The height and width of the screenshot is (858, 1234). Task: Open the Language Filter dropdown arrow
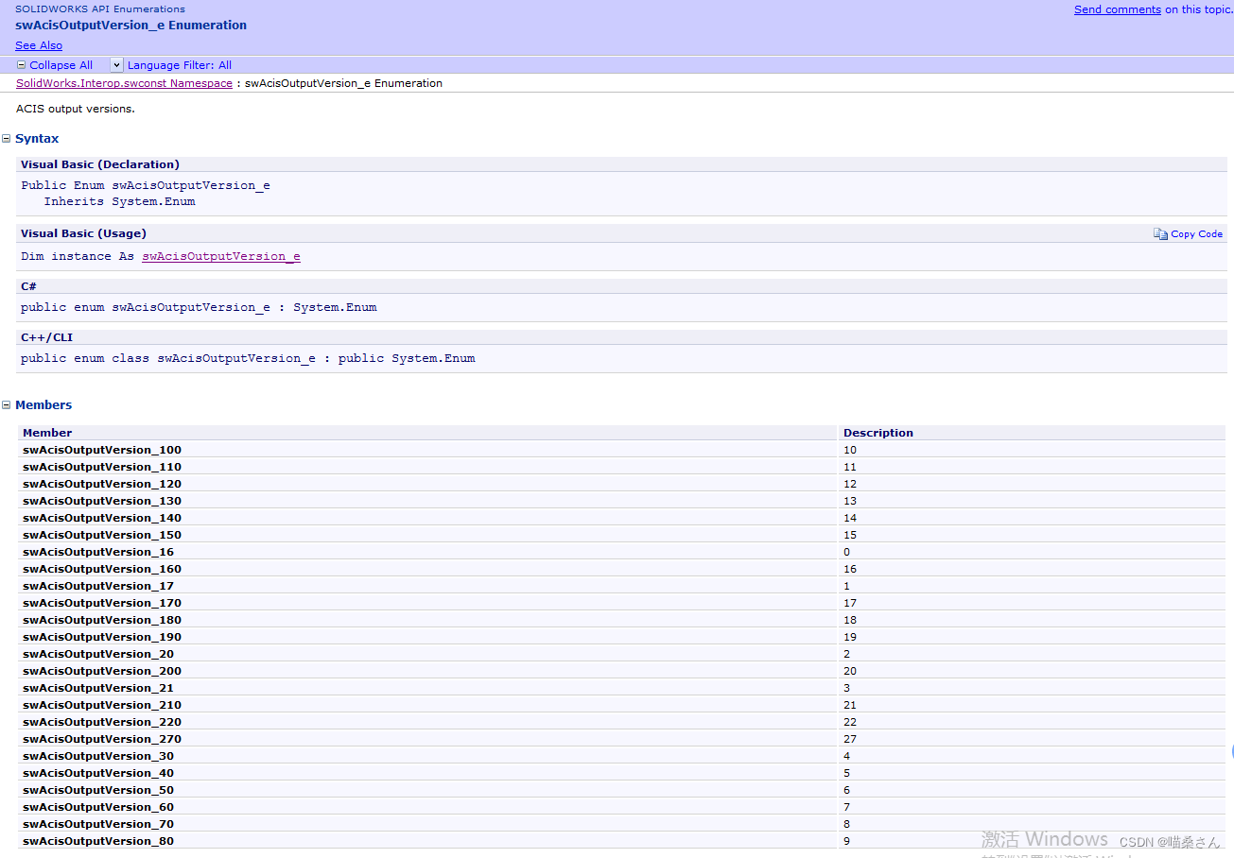click(x=117, y=65)
